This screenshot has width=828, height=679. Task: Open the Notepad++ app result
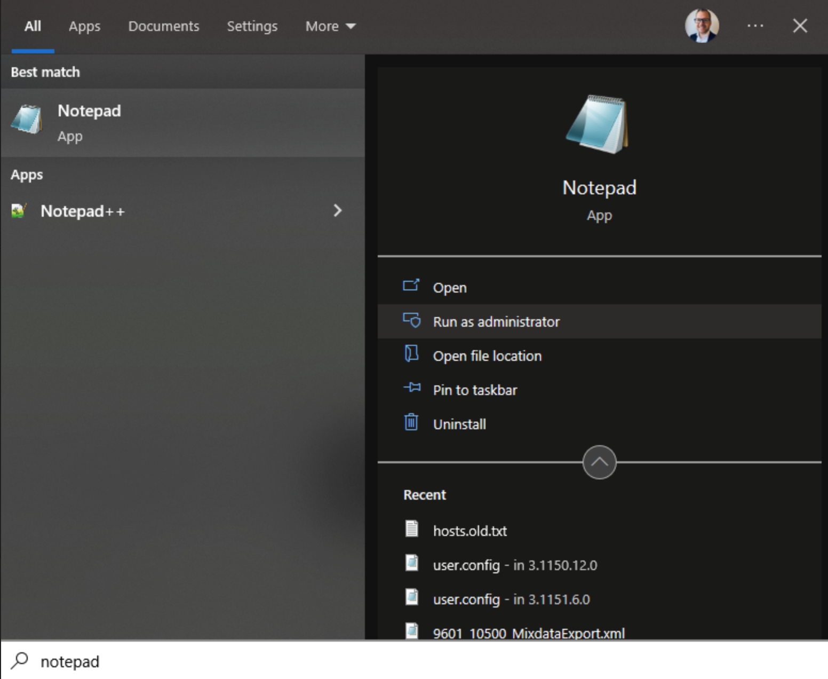(183, 211)
